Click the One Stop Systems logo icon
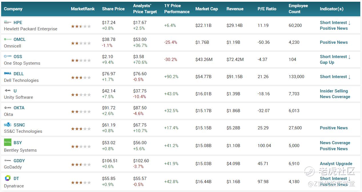The height and width of the screenshot is (192, 362). [8, 56]
